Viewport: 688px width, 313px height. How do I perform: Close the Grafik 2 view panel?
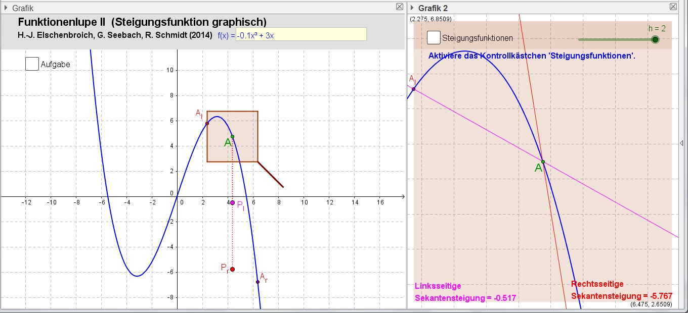tap(673, 7)
